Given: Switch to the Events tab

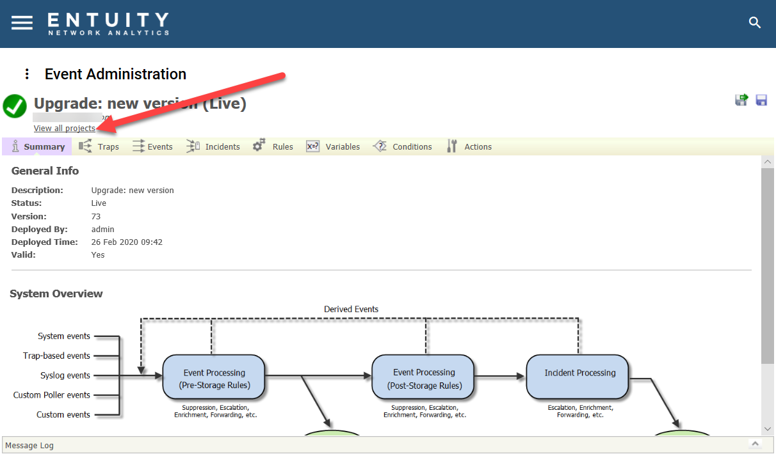Looking at the screenshot, I should 152,146.
